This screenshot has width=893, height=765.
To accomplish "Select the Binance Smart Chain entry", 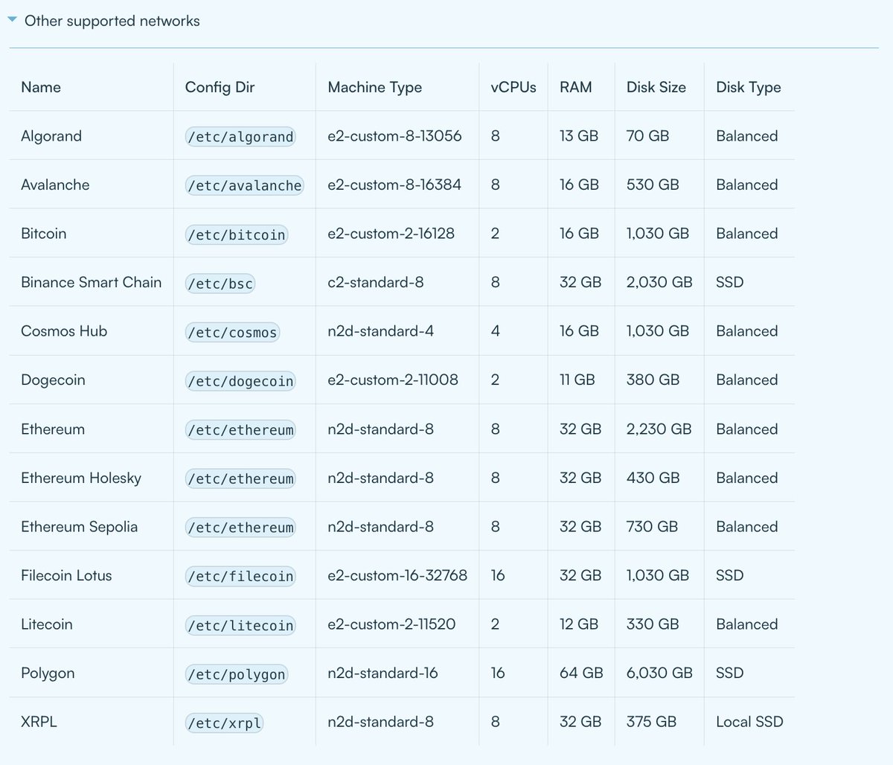I will 91,282.
